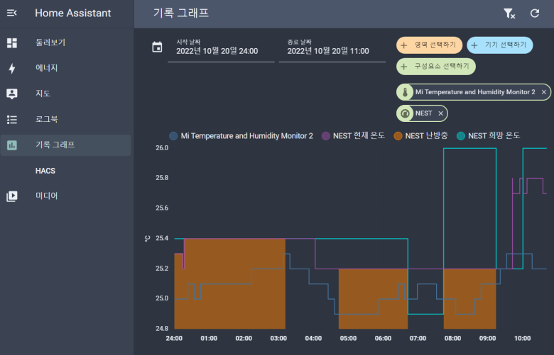Click the thermometer icon on Mi Temperature chip
Viewport: 554px width, 355px height.
pos(405,92)
